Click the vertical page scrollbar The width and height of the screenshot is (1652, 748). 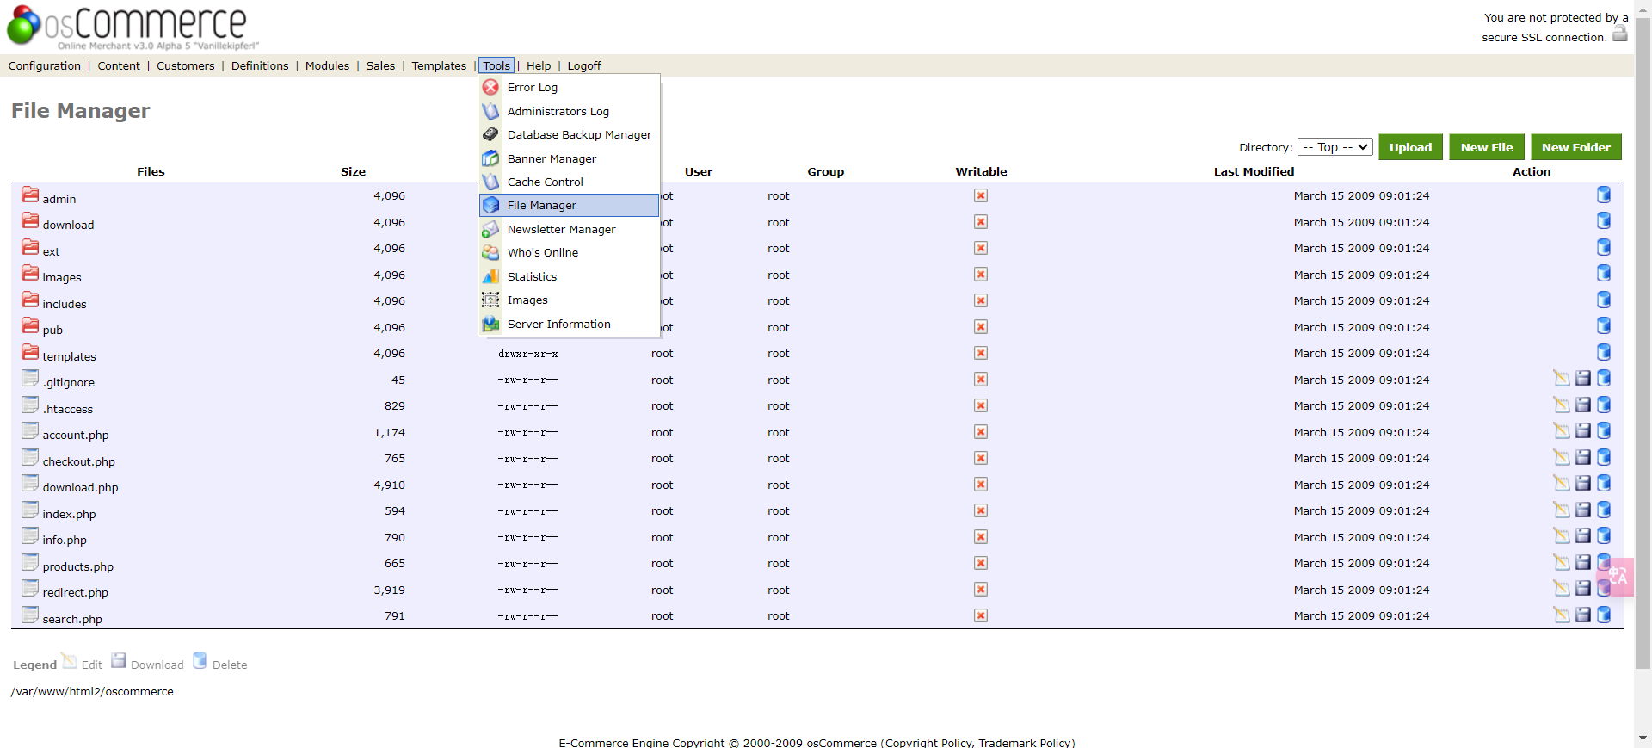[1643, 344]
